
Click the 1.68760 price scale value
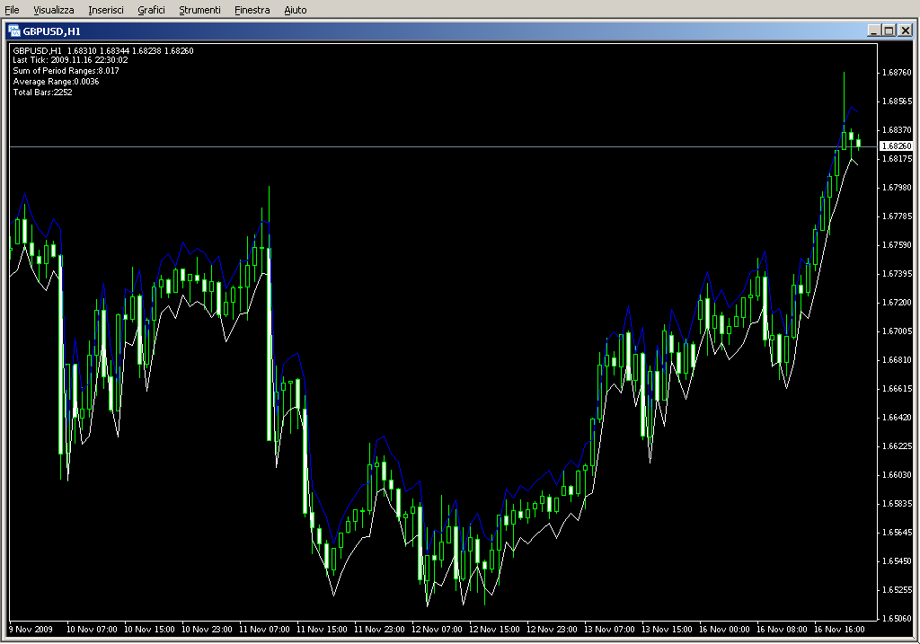pyautogui.click(x=898, y=73)
